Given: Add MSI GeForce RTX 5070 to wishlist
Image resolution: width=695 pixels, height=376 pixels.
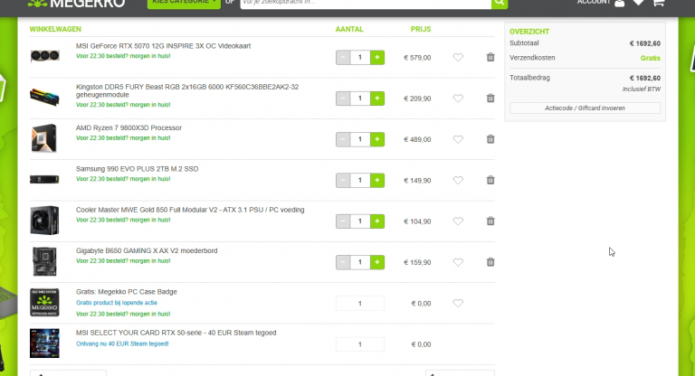Looking at the screenshot, I should [458, 57].
